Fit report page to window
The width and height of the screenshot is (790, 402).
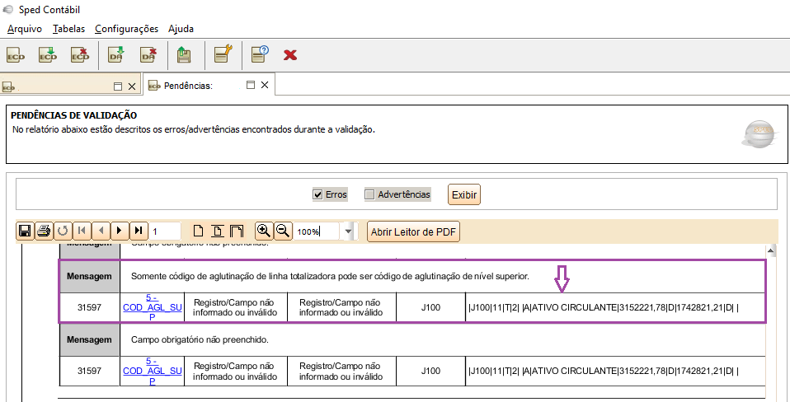click(x=217, y=231)
